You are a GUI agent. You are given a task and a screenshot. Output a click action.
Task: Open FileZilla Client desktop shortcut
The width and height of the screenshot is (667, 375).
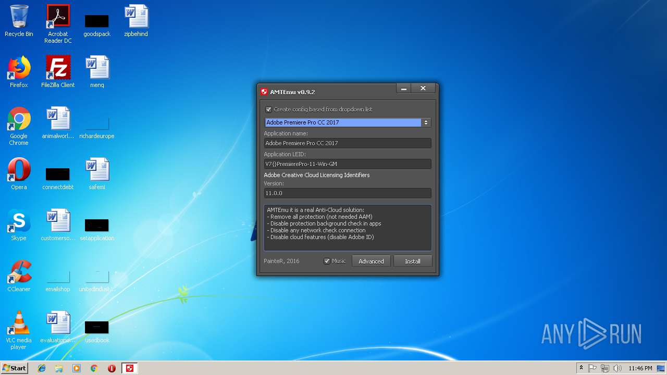coord(58,72)
